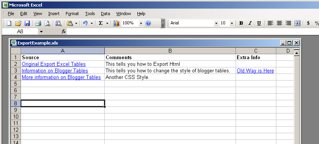Image resolution: width=319 pixels, height=144 pixels.
Task: Open Microsoft Excel Help
Action: click(x=148, y=23)
